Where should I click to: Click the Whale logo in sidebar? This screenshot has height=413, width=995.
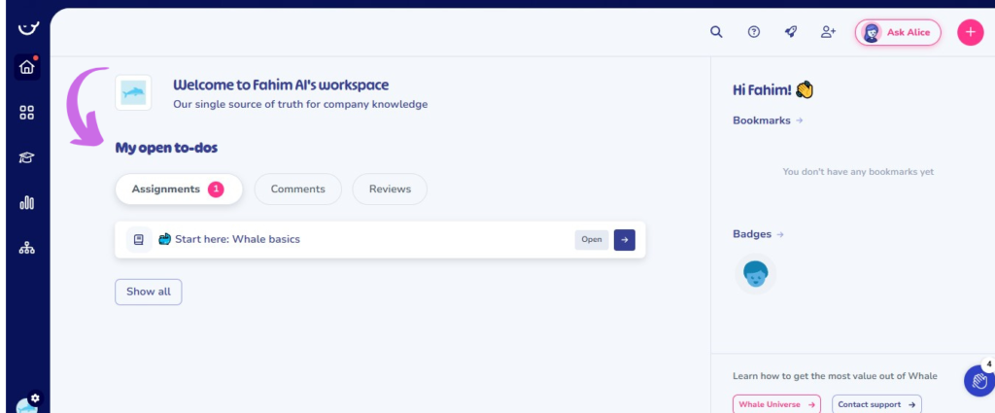(27, 26)
